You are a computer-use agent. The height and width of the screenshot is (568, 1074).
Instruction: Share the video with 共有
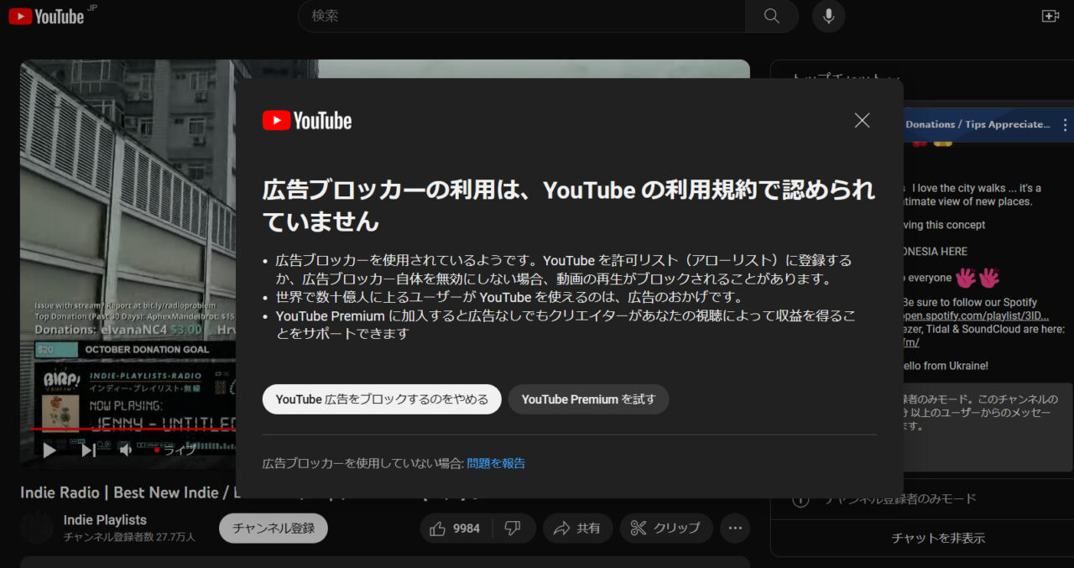point(577,528)
